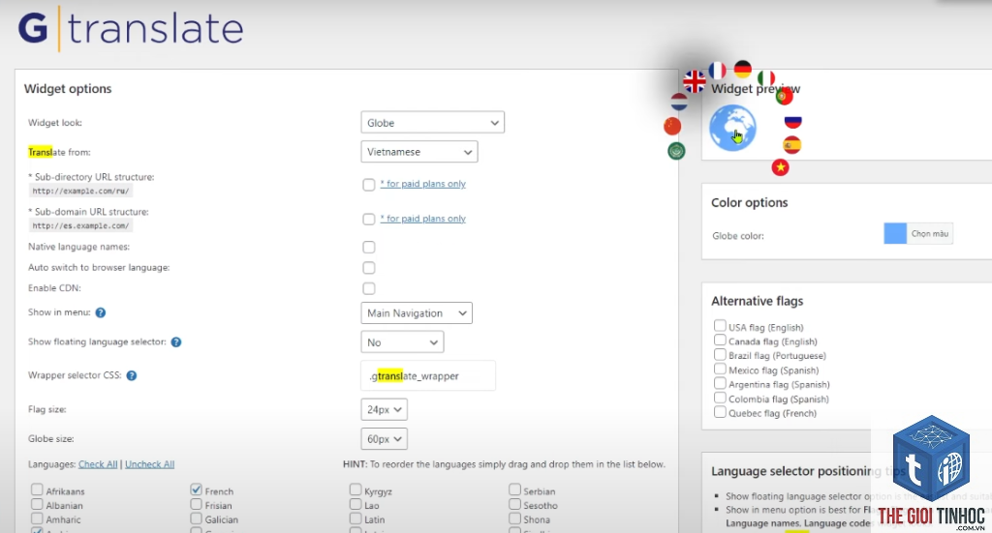Check the Lao language checkbox
Viewport: 992px width, 533px height.
pos(356,505)
